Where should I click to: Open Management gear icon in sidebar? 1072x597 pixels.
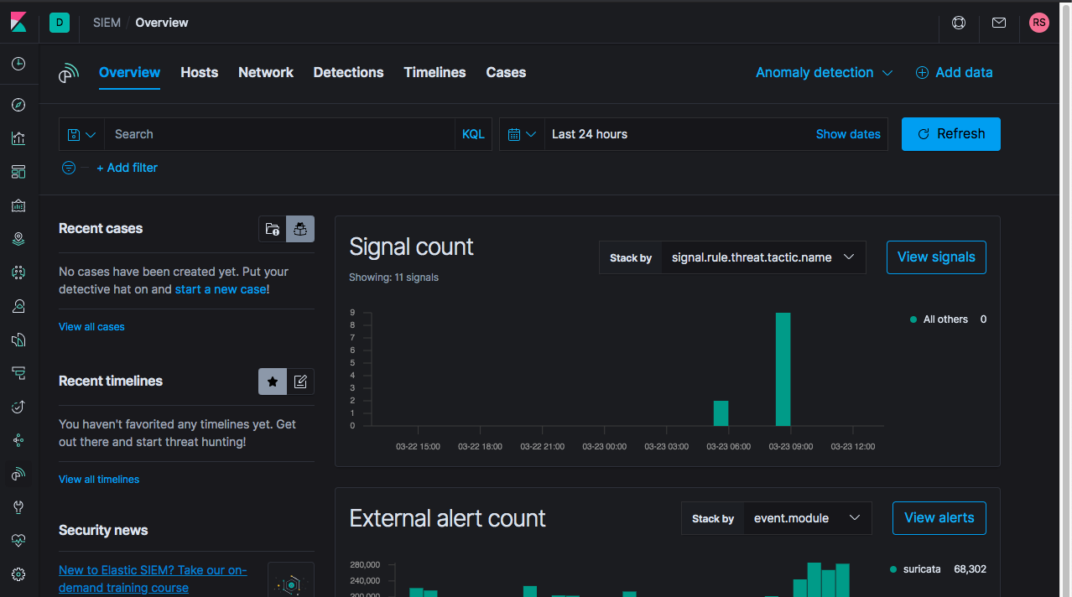click(18, 574)
